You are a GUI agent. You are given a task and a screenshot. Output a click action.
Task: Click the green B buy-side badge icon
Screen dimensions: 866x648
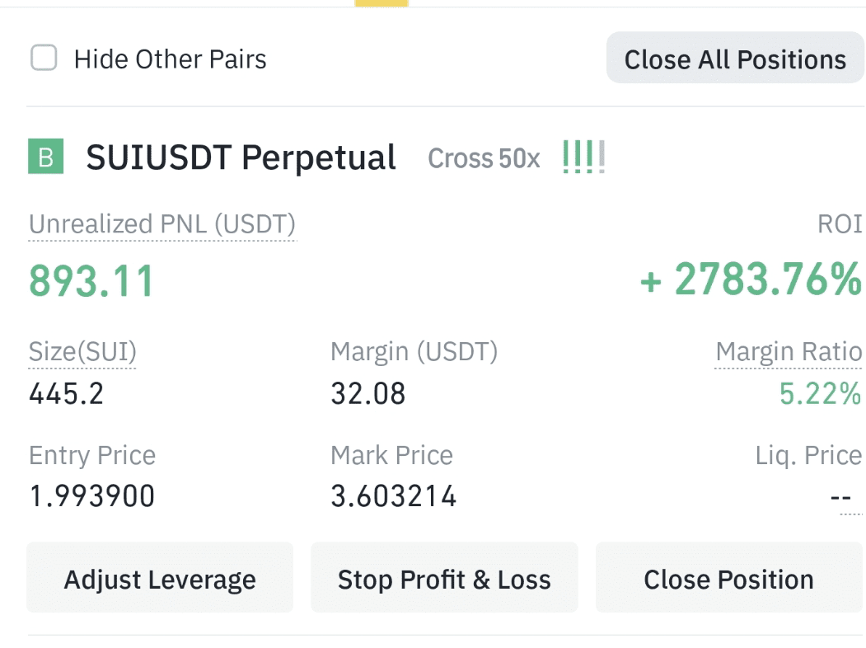(46, 157)
